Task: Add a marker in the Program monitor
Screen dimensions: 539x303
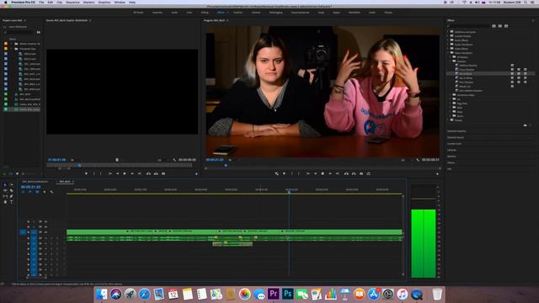Action: [285, 173]
